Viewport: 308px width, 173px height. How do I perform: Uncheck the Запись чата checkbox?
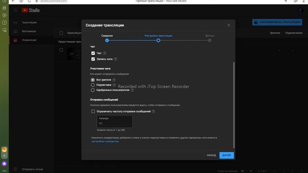[x=93, y=59]
